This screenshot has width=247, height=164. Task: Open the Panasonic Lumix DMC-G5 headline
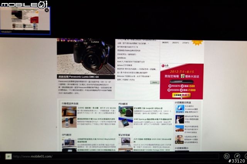tap(78, 77)
